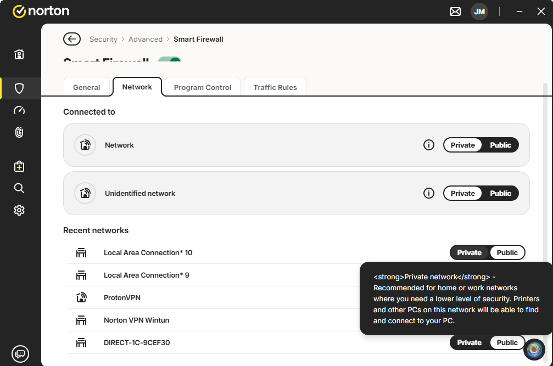
Task: Open the chat support icon
Action: point(20,354)
